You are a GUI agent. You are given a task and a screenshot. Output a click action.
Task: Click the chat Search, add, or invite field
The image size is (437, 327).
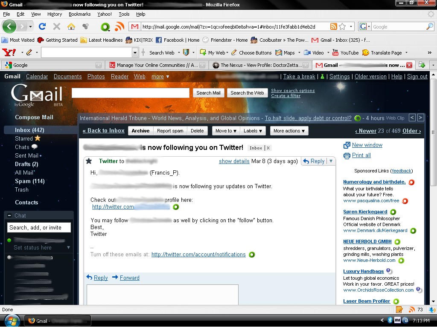39,227
